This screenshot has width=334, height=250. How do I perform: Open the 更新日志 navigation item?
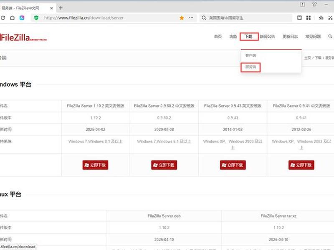pyautogui.click(x=290, y=37)
